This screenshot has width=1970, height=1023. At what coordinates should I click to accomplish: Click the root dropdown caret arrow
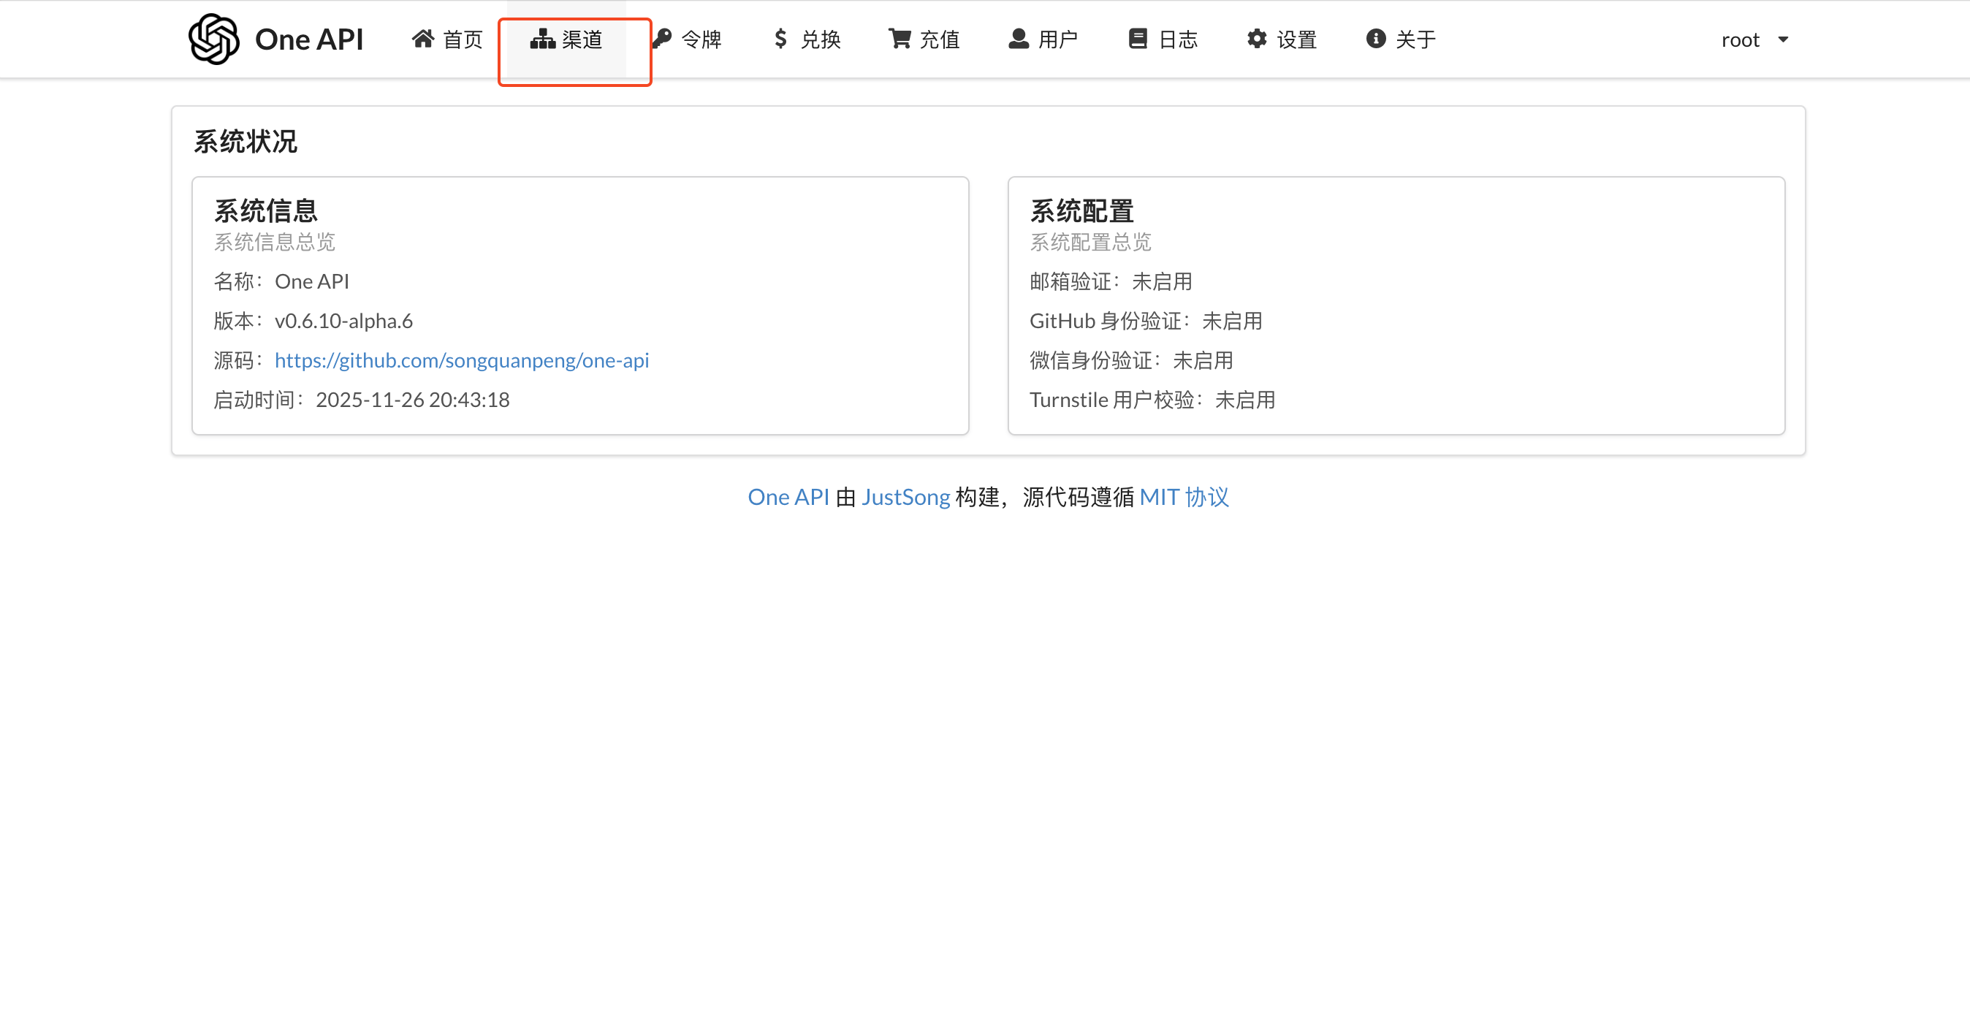(1784, 39)
